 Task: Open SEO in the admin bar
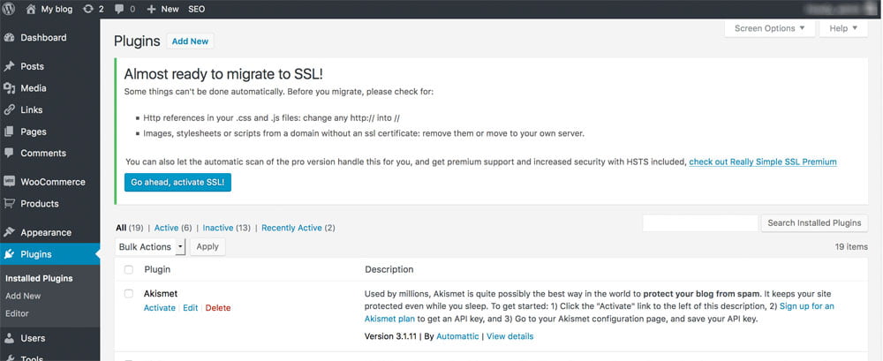pyautogui.click(x=197, y=9)
